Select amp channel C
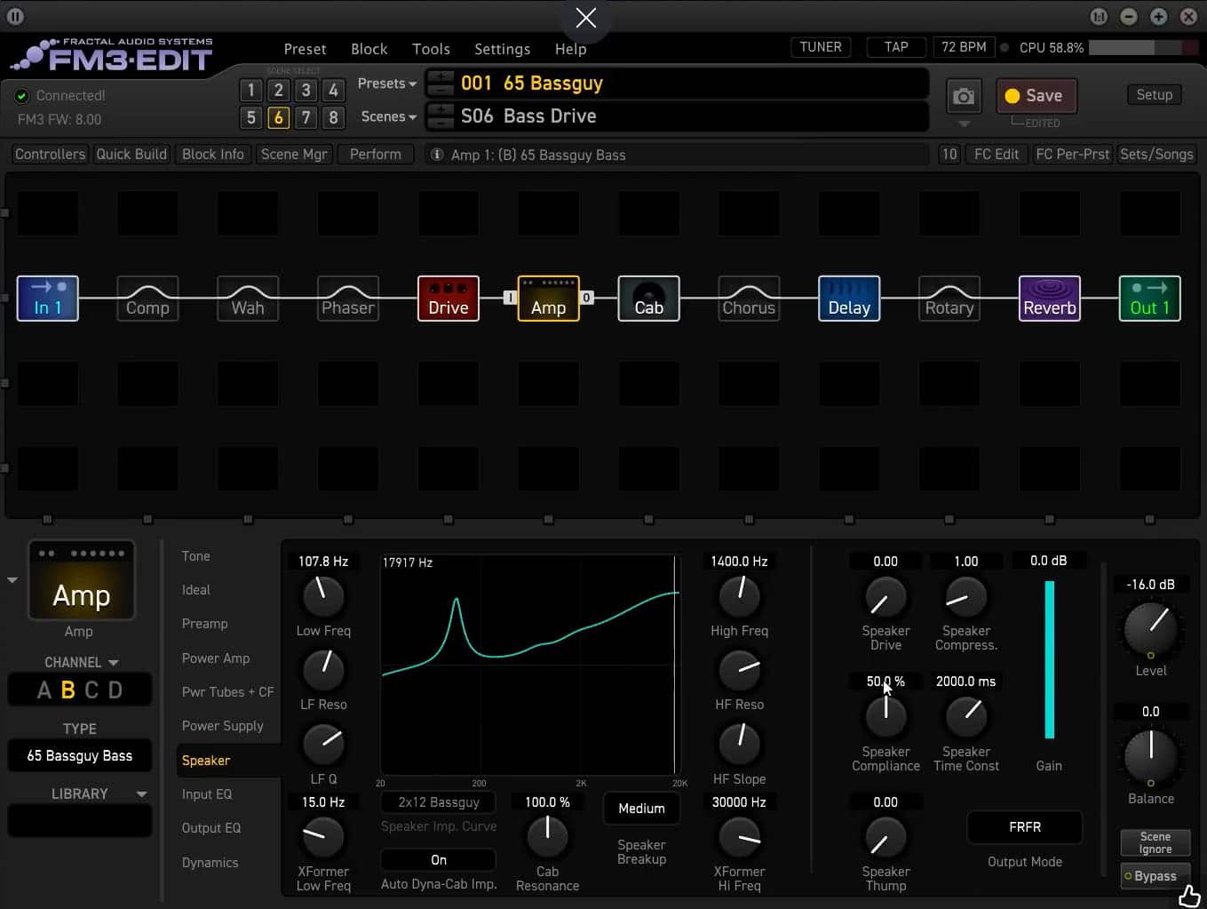The width and height of the screenshot is (1207, 909). (91, 690)
